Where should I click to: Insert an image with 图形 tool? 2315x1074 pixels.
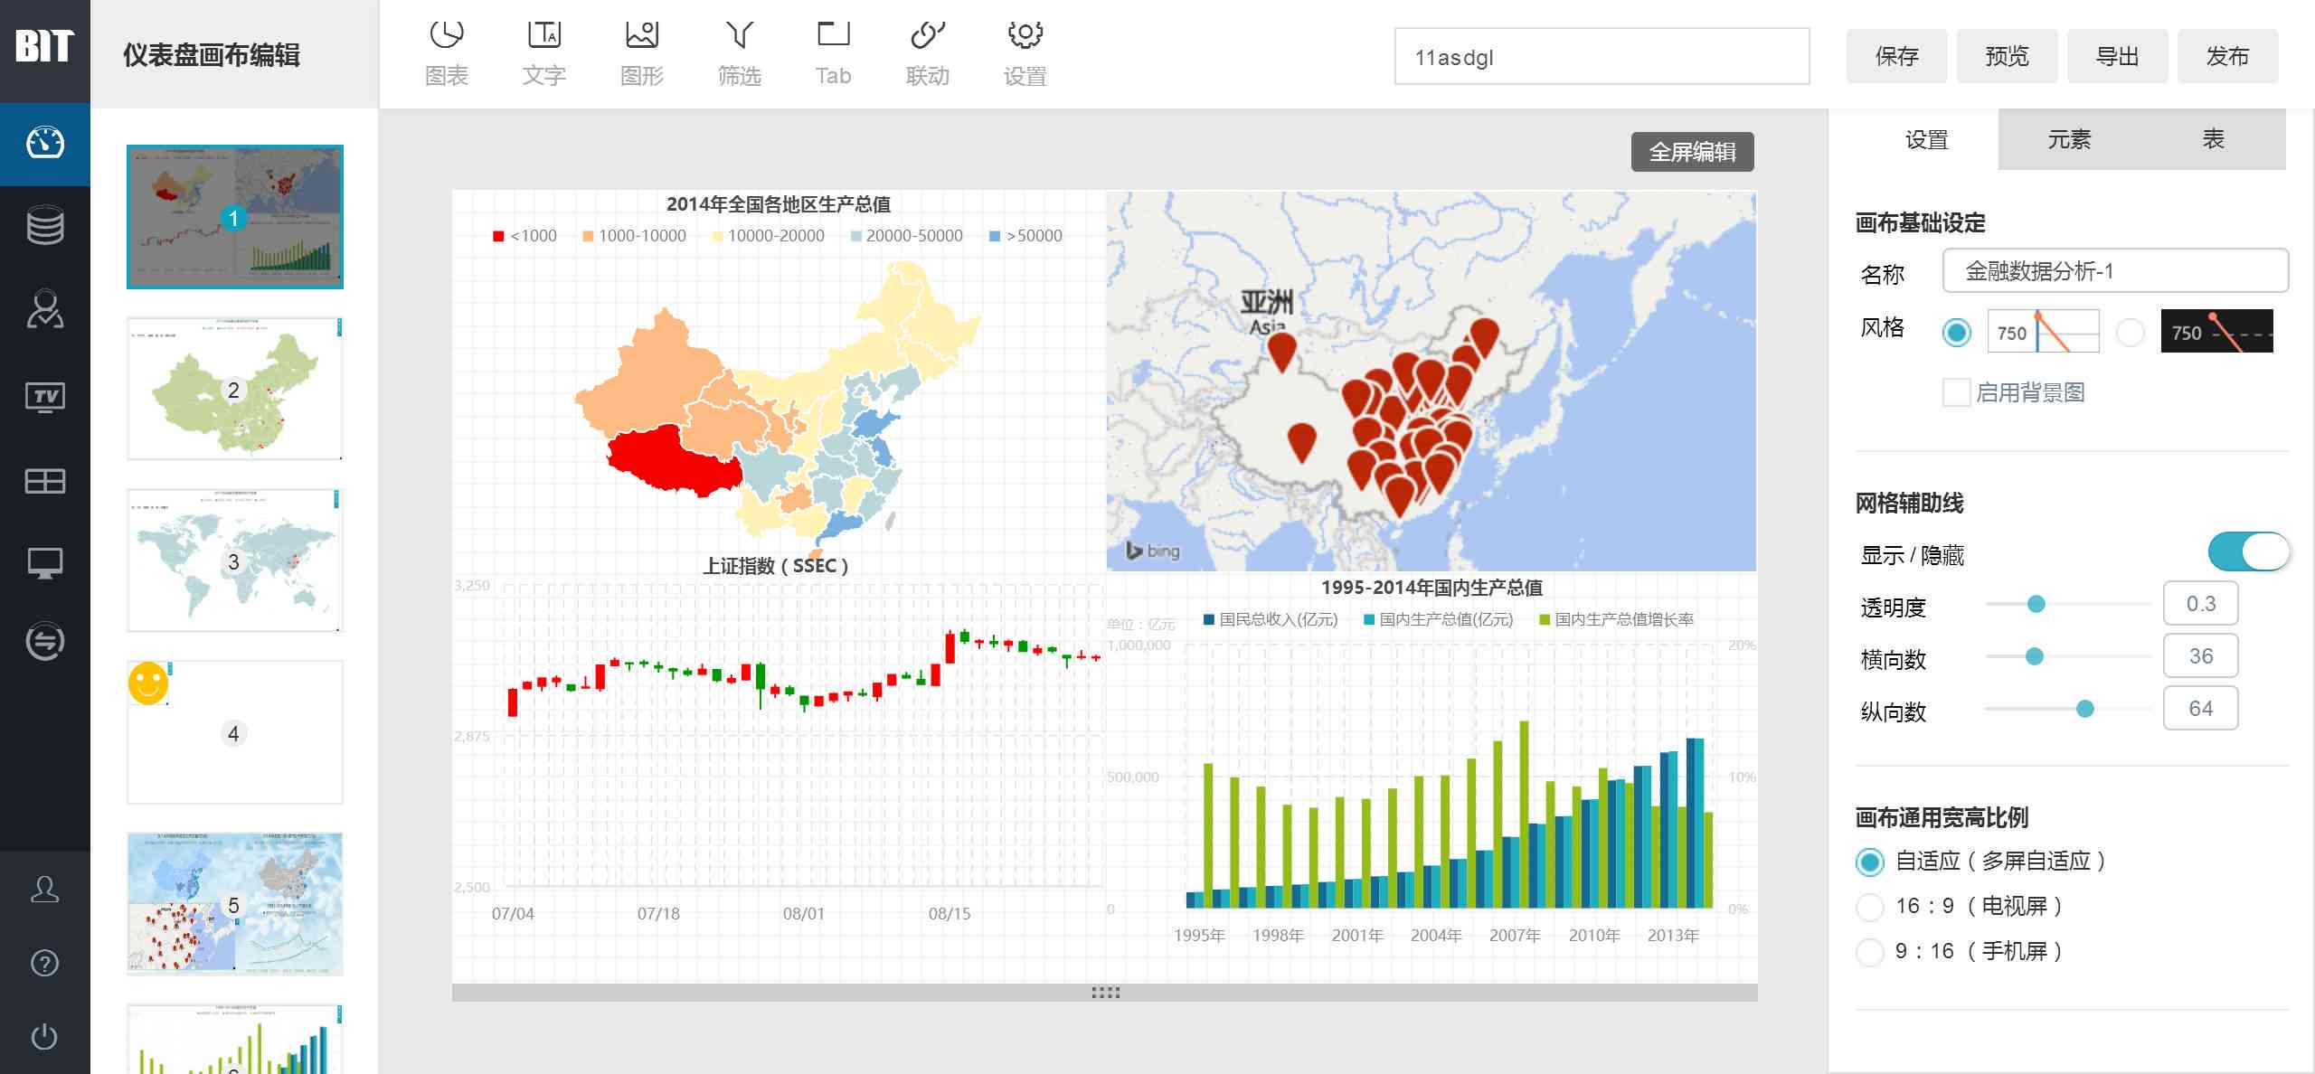[642, 54]
